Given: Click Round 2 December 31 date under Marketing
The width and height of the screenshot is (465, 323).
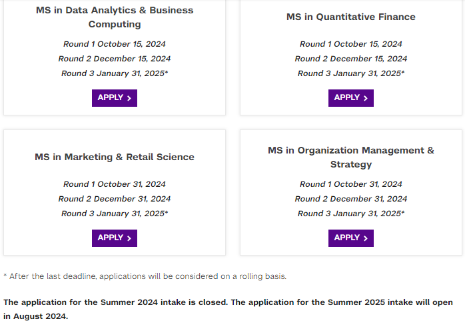Looking at the screenshot, I should pos(115,199).
